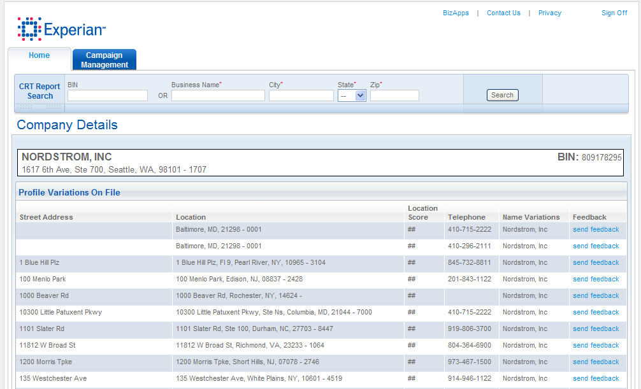Send feedback for 1101 Slater Rd row

coord(595,329)
